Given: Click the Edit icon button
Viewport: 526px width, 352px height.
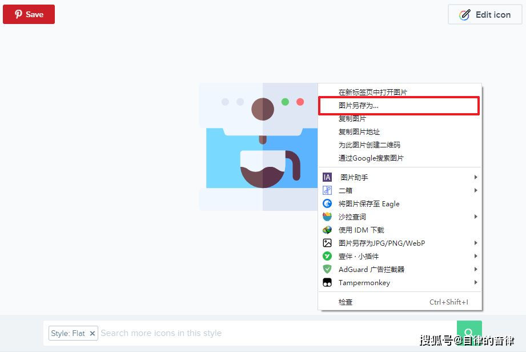Looking at the screenshot, I should 485,15.
